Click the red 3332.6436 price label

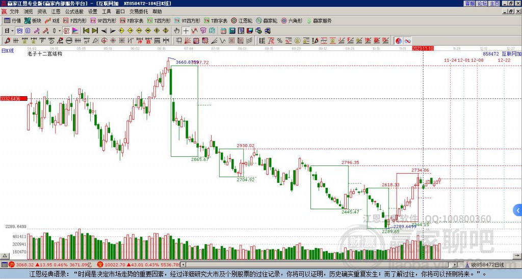tap(14, 99)
